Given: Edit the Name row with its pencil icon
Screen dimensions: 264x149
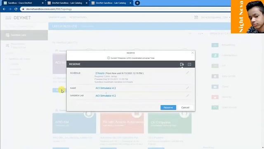Looking at the screenshot, I should click(x=187, y=88).
